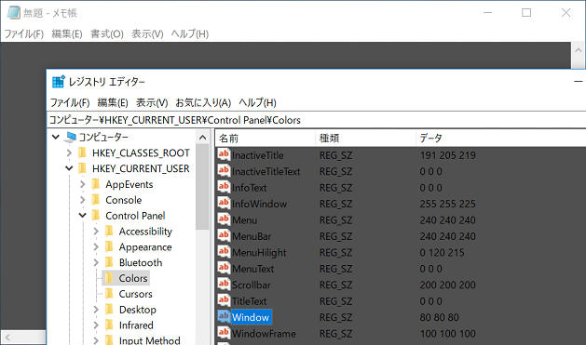Open Notepad 表示(V) menu
The width and height of the screenshot is (586, 345).
pyautogui.click(x=147, y=33)
